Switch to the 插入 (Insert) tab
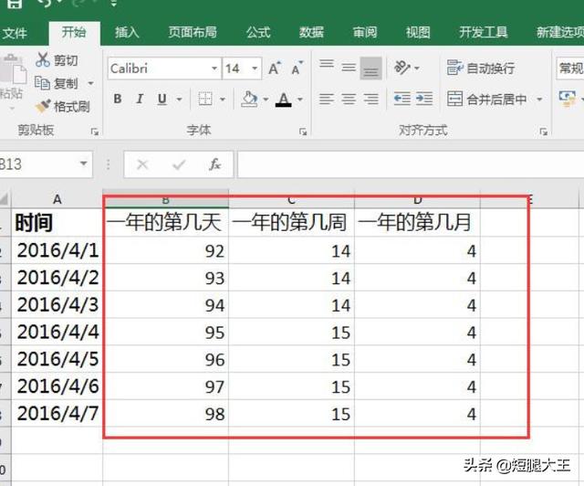 coord(127,33)
